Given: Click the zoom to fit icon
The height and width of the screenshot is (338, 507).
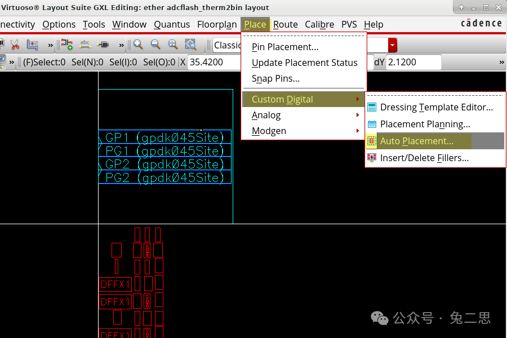Looking at the screenshot, I should tap(174, 45).
